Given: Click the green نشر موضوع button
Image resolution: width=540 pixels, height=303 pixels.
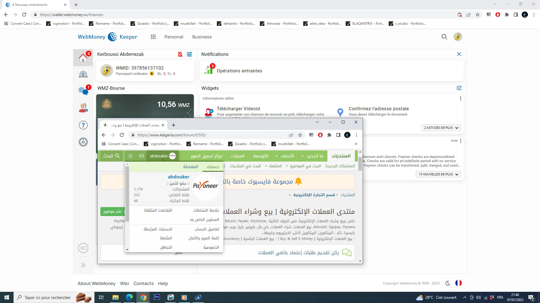Looking at the screenshot, I should 112,212.
